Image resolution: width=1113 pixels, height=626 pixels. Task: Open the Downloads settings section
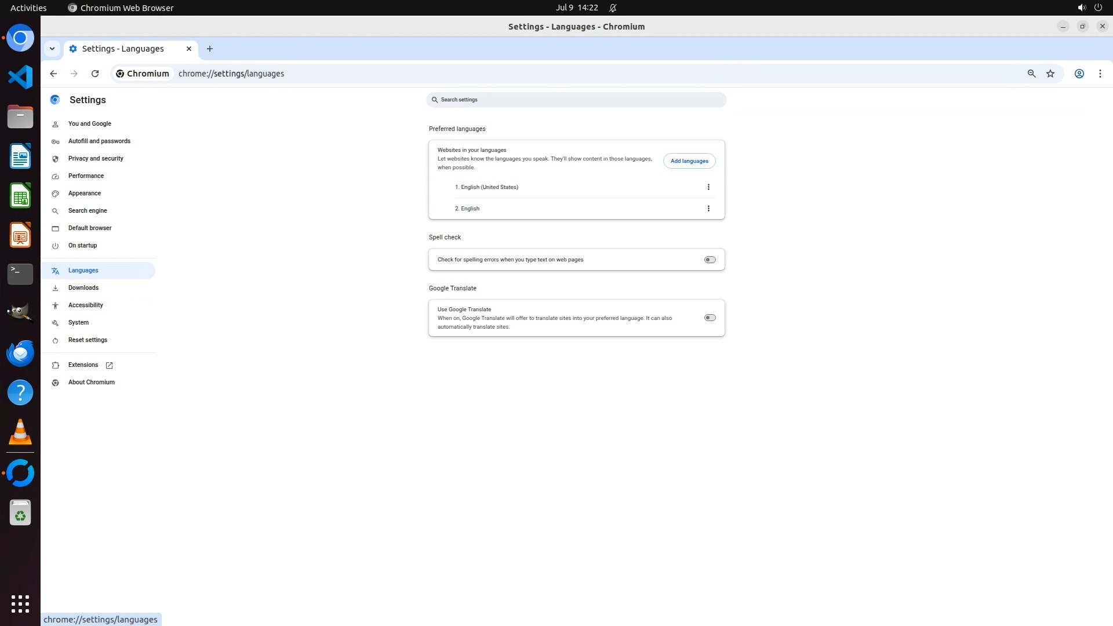(x=83, y=287)
